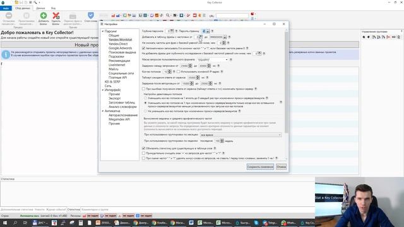The image size is (404, 227).
Task: Enable 'Использовать основной IP-адрес' checkbox
Action: 178,72
